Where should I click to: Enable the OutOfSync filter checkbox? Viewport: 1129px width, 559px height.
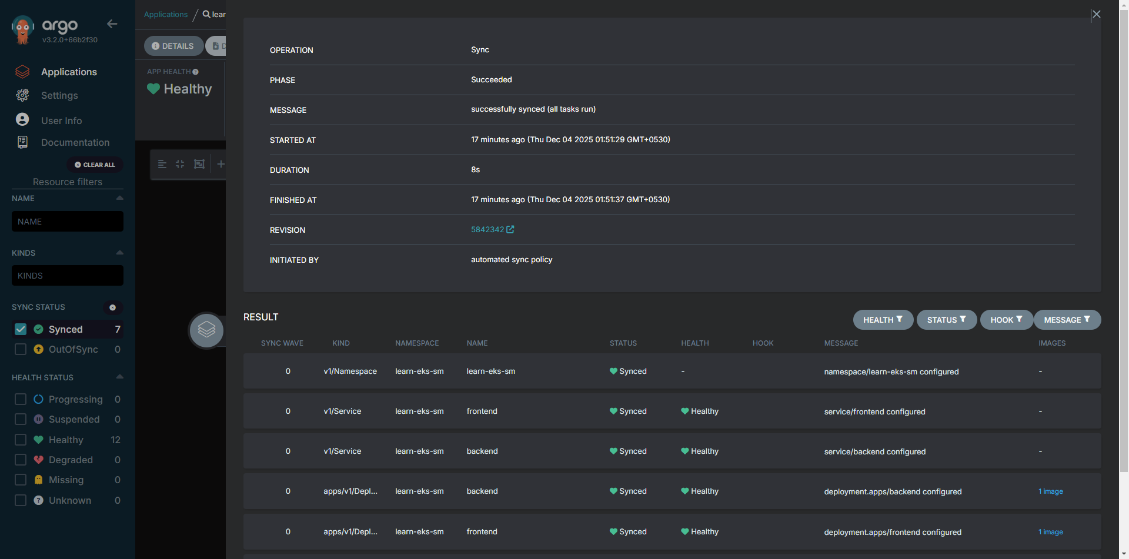pyautogui.click(x=21, y=349)
